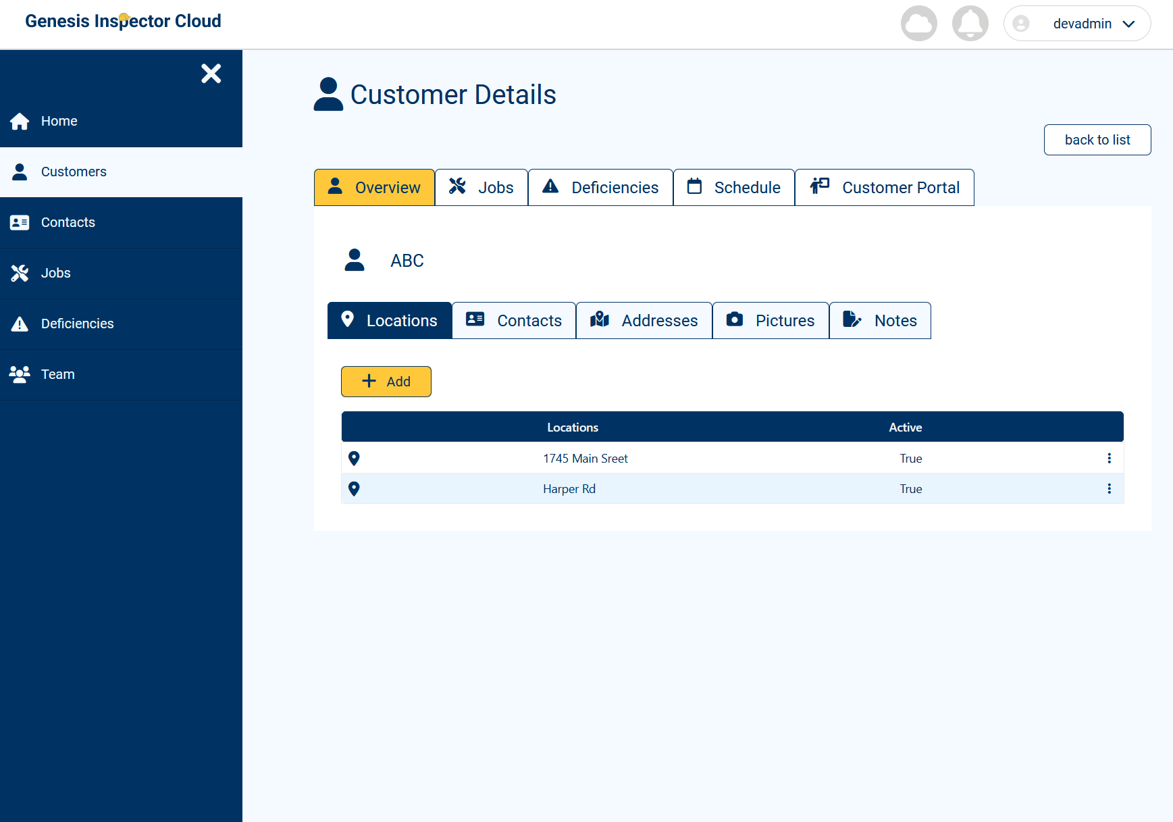Click the location pin icon for 1745 Main Sreet
The width and height of the screenshot is (1173, 822).
(x=354, y=458)
